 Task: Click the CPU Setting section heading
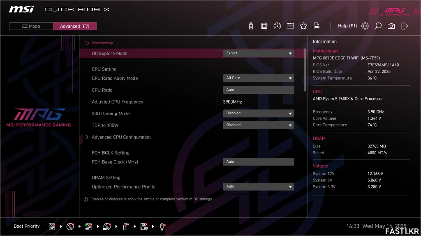pyautogui.click(x=104, y=69)
